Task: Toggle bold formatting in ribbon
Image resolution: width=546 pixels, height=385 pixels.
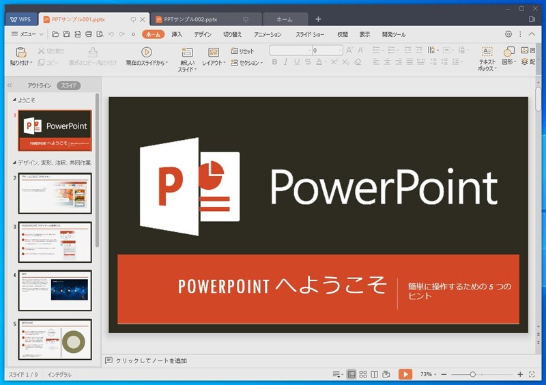Action: [275, 62]
